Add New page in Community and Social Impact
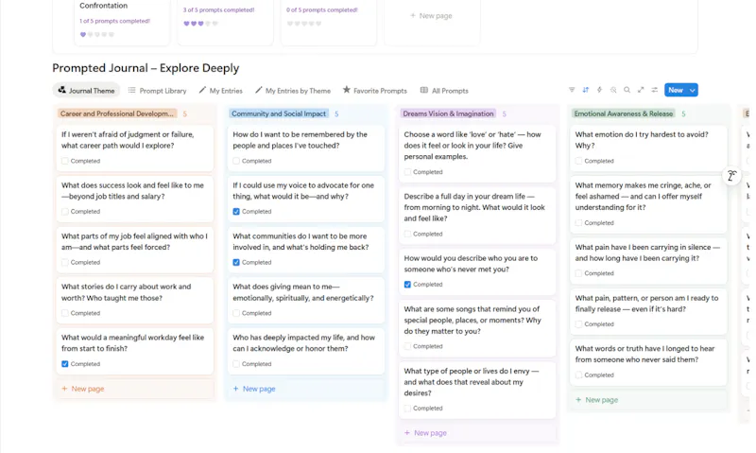This screenshot has width=756, height=453. tap(305, 389)
